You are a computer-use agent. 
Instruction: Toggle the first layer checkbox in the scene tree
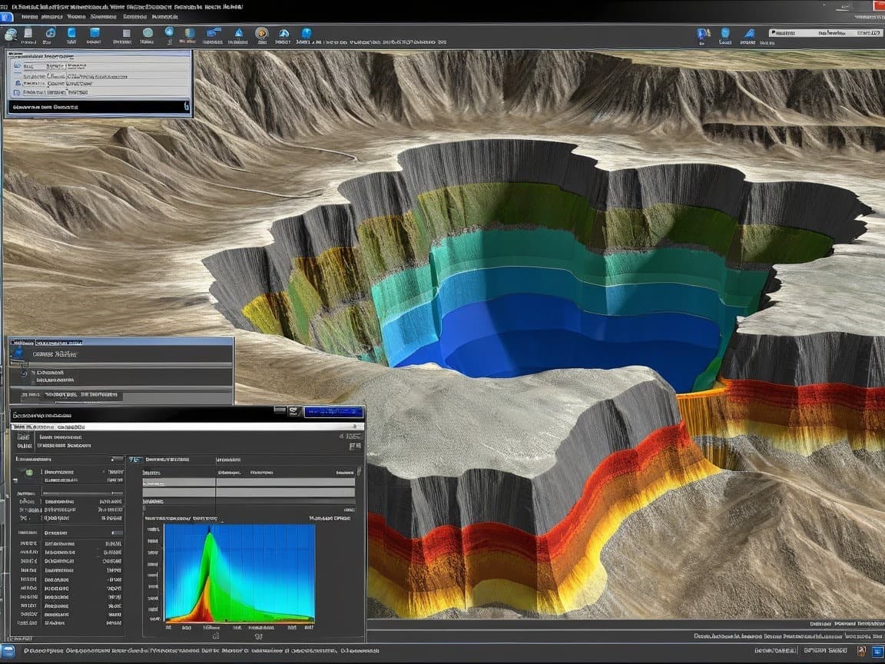[x=16, y=65]
